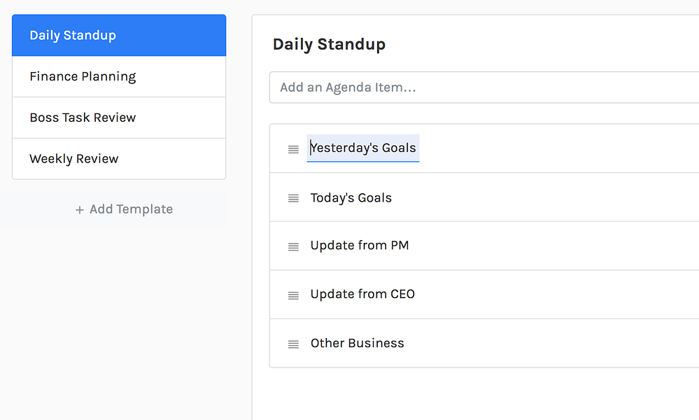699x420 pixels.
Task: Click the Daily Standup heading title
Action: tap(329, 45)
